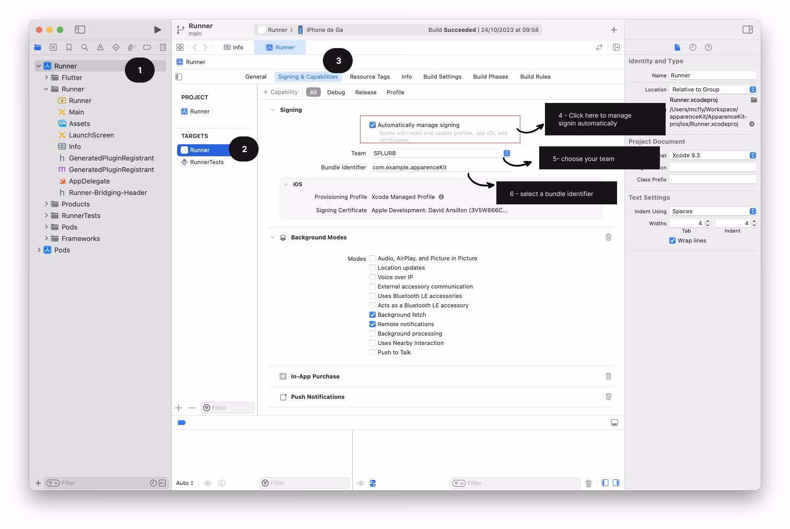
Task: Disable Remote notifications mode
Action: point(373,324)
